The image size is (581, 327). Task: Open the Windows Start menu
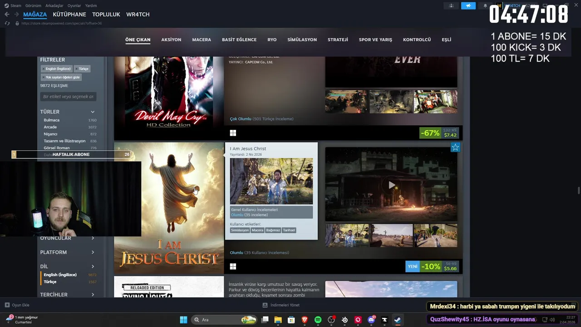tap(183, 320)
